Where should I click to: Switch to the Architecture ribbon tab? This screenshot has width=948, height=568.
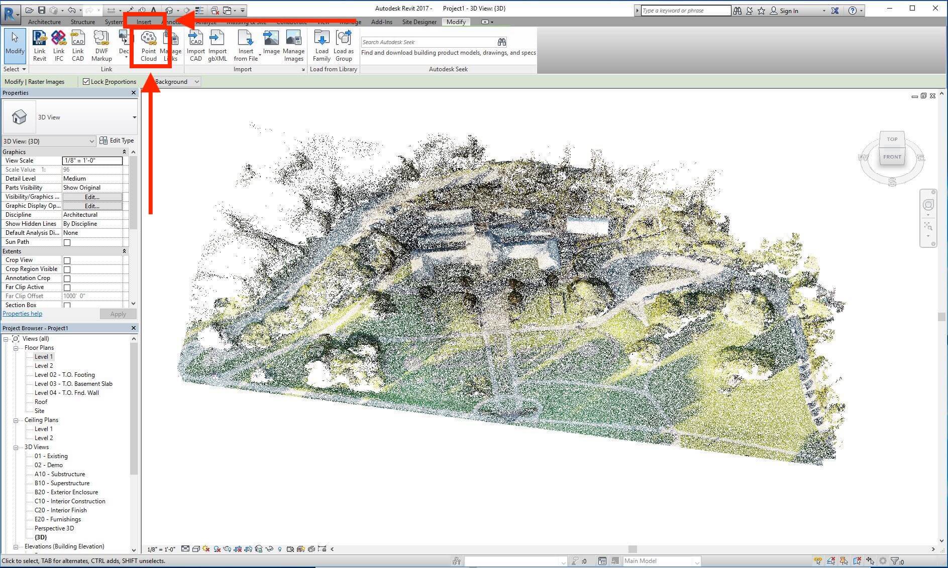click(x=44, y=22)
